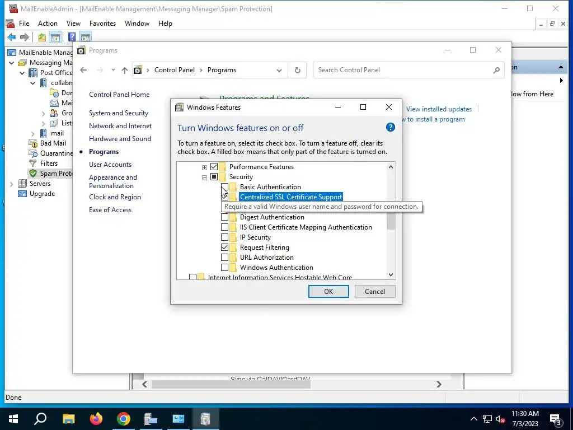Click the network tray icon

(x=487, y=419)
